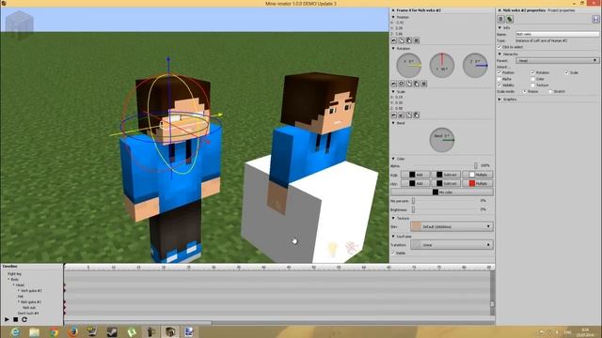
Task: Open the Transition dropdown showing Linear
Action: pos(451,244)
